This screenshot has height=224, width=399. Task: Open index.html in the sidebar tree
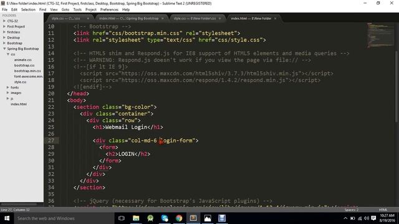(x=19, y=104)
